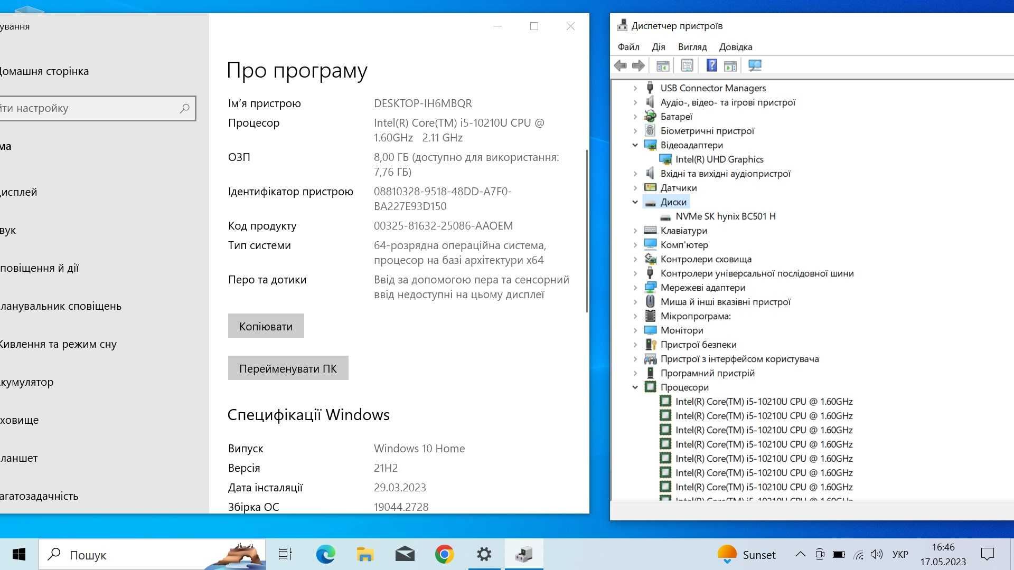Open Домашня сторінка in Settings sidebar
The height and width of the screenshot is (570, 1014).
[x=43, y=71]
